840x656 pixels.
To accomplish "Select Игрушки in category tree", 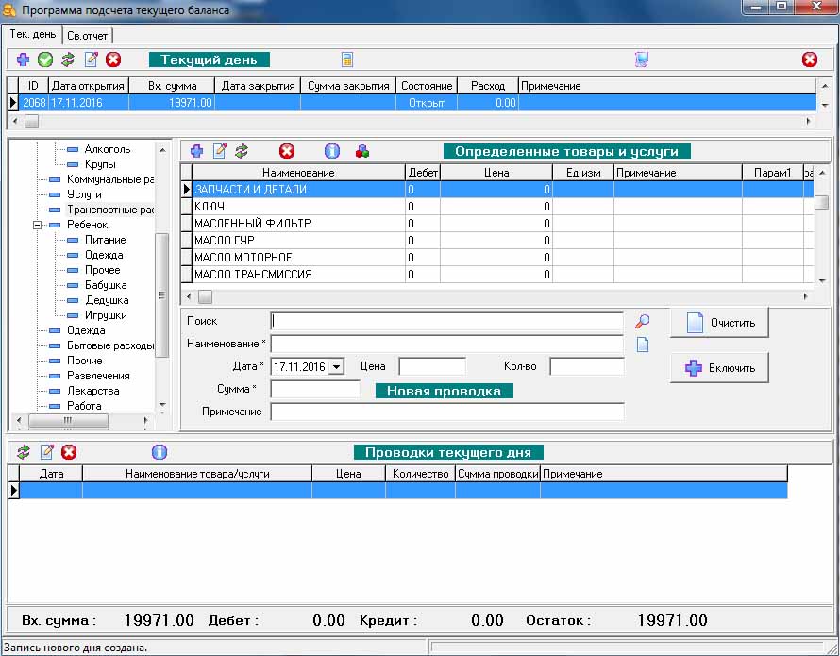I will [x=106, y=315].
